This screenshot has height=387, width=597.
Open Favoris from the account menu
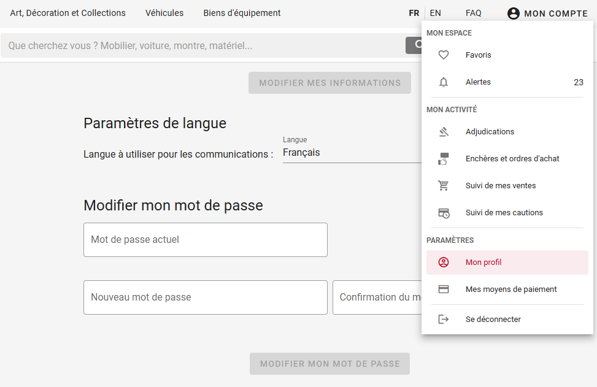click(507, 55)
